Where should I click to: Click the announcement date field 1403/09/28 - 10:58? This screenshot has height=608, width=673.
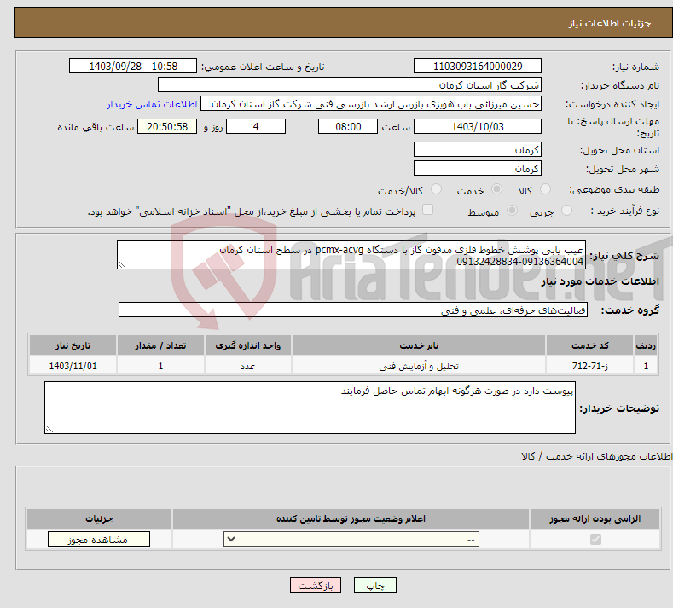132,66
